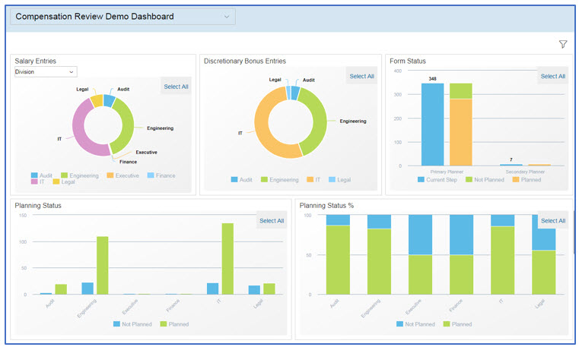Toggle Engineering legend swatch in Salary Entries
579x347 pixels.
(64, 175)
